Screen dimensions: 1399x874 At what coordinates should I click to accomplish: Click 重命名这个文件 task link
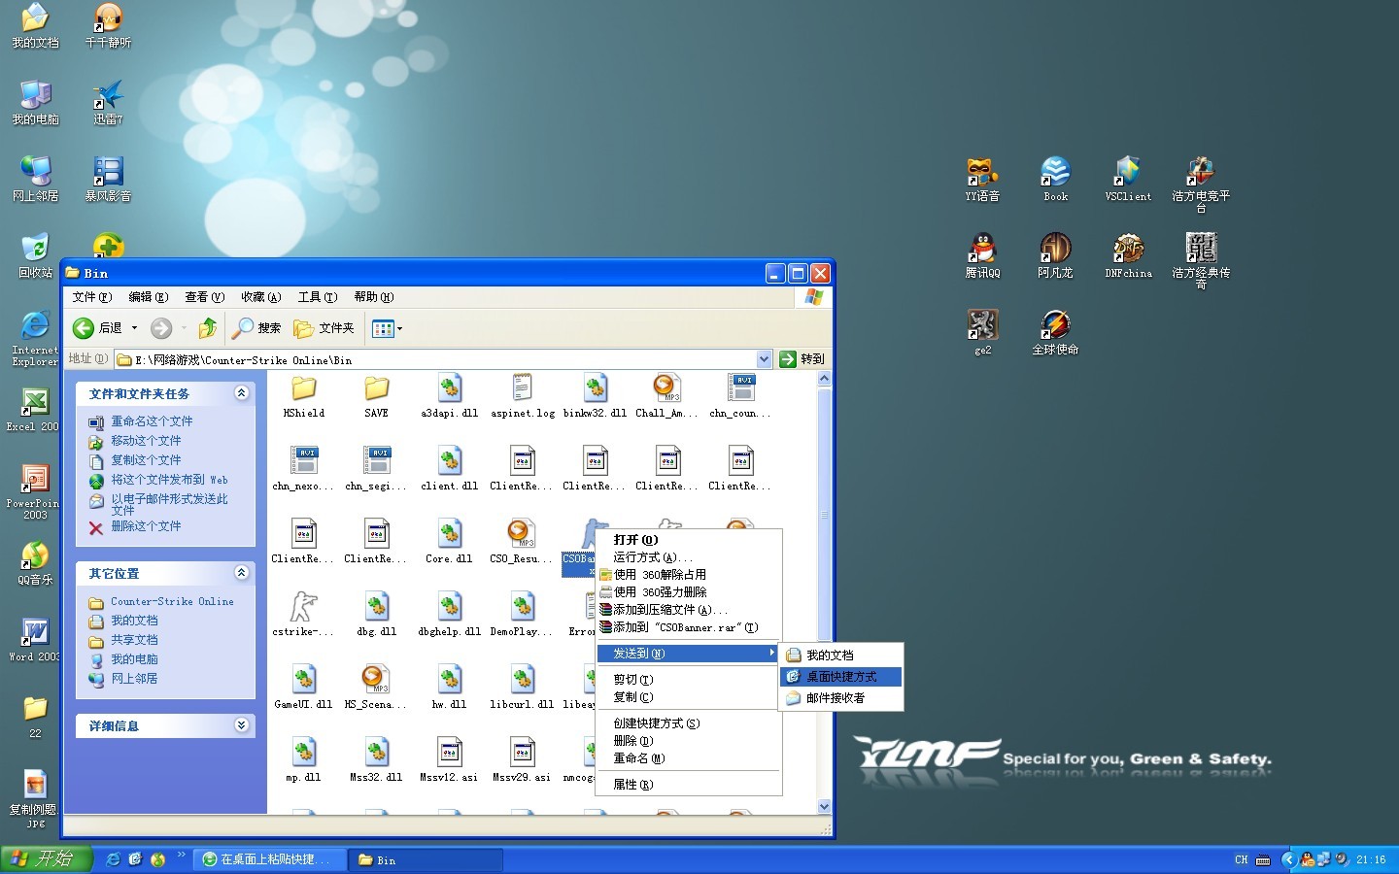(152, 421)
